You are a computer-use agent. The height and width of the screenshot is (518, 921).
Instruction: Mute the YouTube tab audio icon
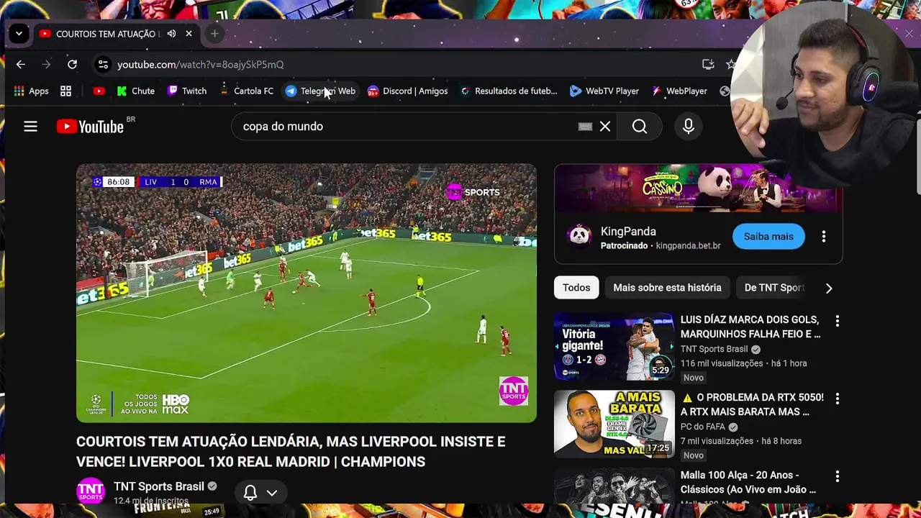pos(171,34)
